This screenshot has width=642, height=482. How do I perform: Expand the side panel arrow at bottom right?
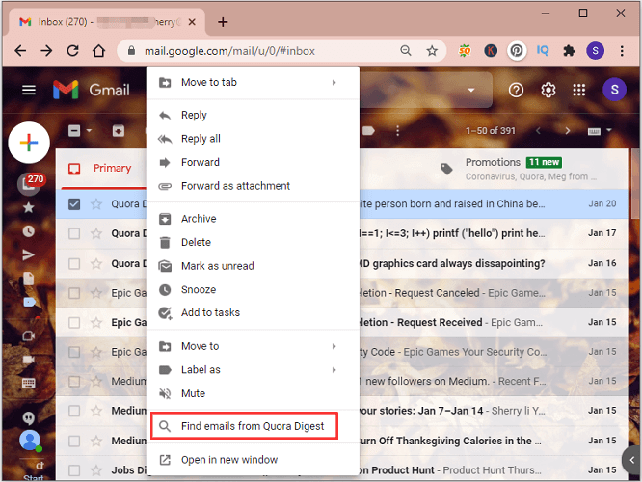coord(631,460)
